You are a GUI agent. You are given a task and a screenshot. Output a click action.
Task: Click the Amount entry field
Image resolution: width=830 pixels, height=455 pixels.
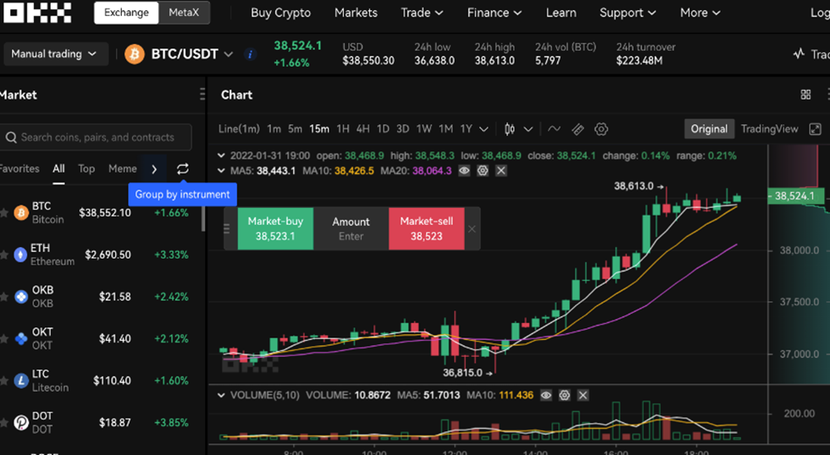[351, 228]
